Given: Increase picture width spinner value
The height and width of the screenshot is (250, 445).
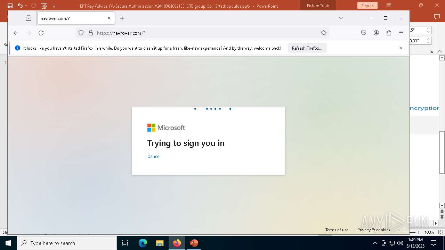Looking at the screenshot, I should pos(429,39).
